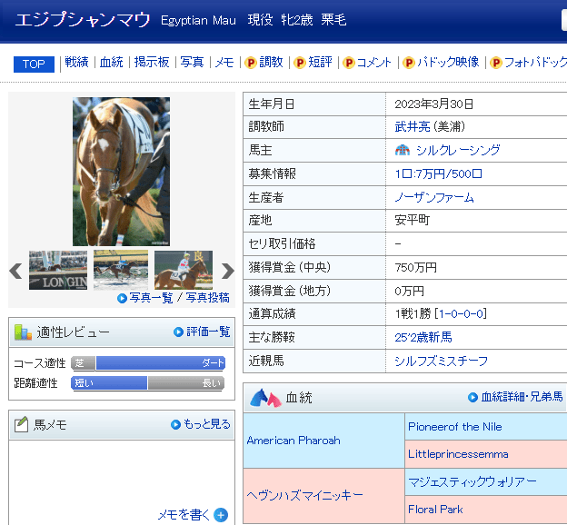Click premium P icon beside パドック映像
Image resolution: width=567 pixels, height=525 pixels.
point(409,63)
